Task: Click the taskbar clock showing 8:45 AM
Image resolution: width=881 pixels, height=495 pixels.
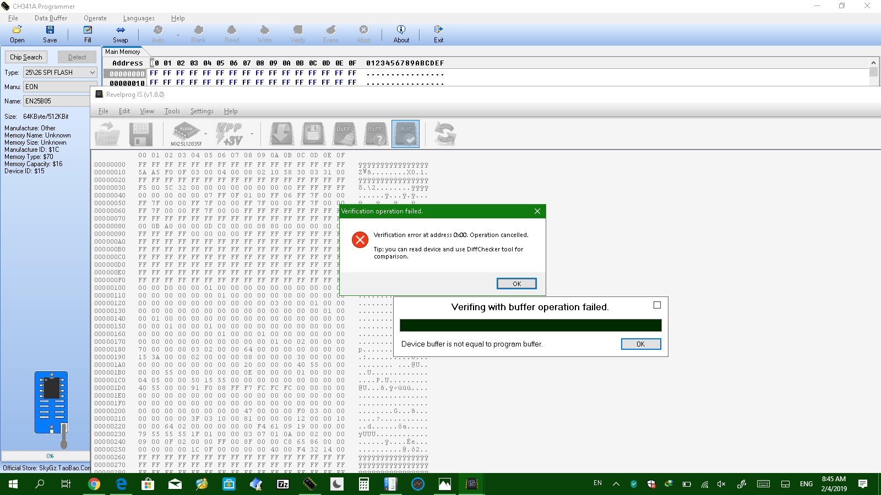Action: point(834,484)
